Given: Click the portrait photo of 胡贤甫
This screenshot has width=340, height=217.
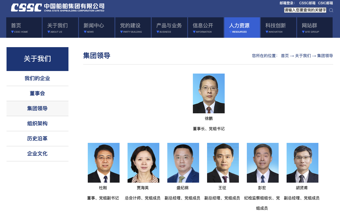Looking at the screenshot, I should click(303, 162).
